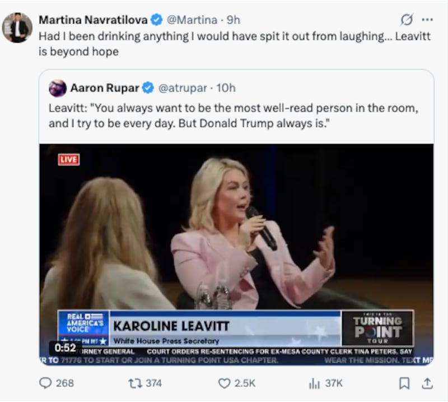Click the @Martina handle link

192,19
